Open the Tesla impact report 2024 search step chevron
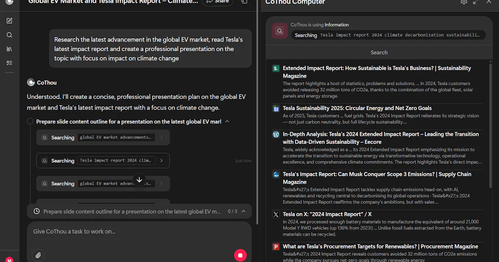The image size is (499, 262). tap(162, 161)
